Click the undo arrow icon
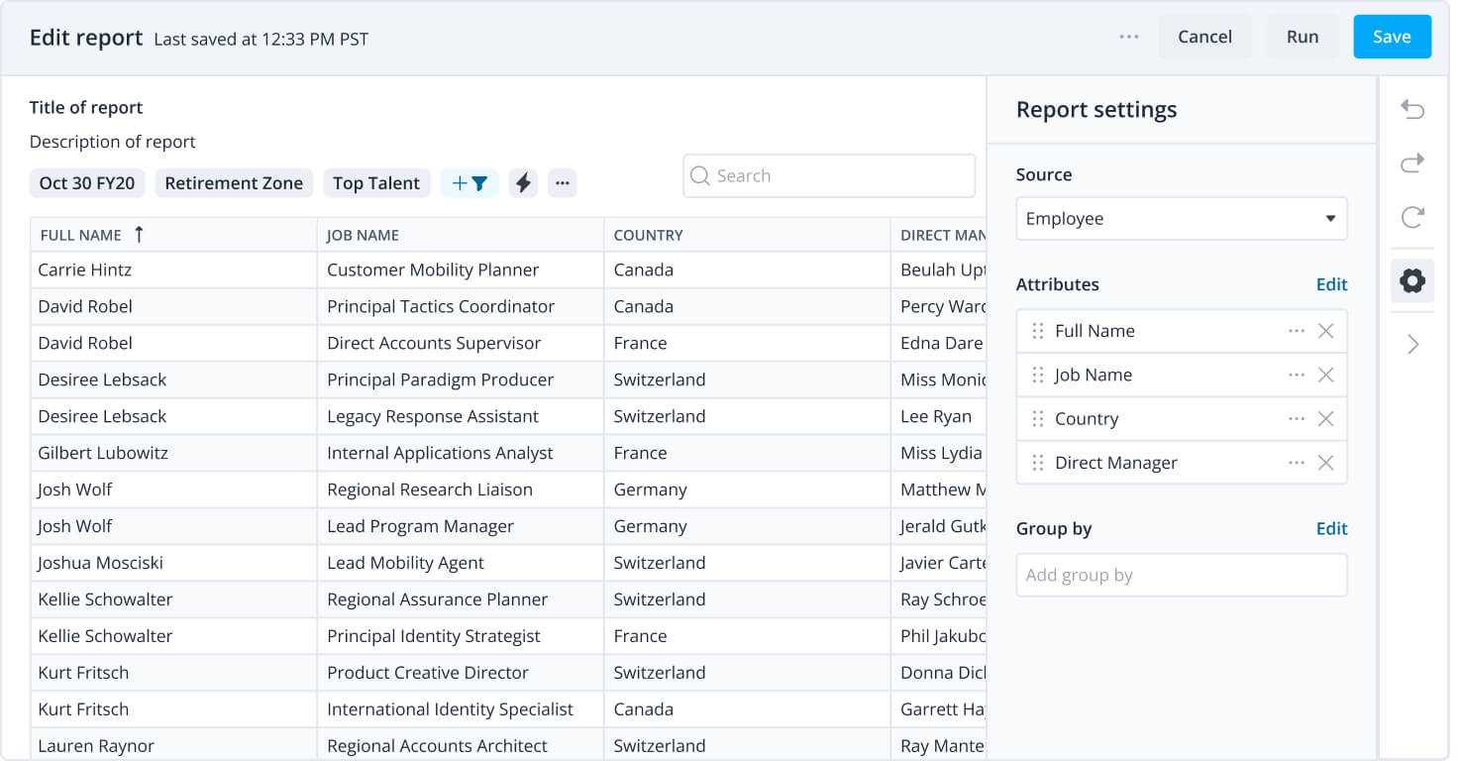 pyautogui.click(x=1412, y=109)
